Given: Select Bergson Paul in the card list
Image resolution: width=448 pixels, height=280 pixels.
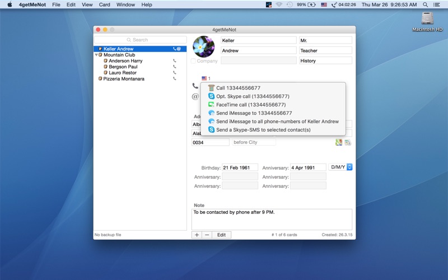Looking at the screenshot, I should (123, 67).
